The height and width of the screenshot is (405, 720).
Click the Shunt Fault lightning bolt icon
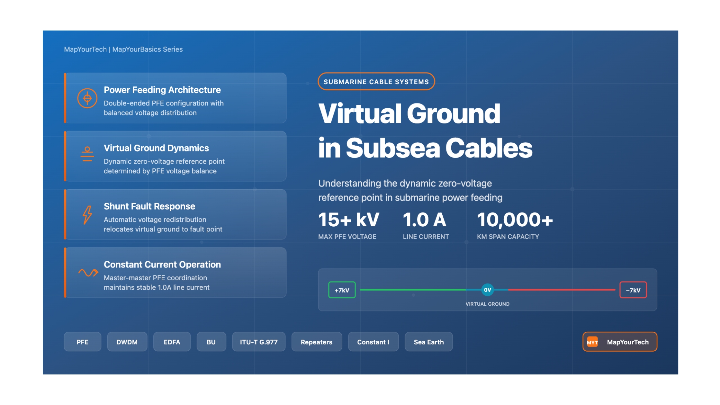click(87, 215)
